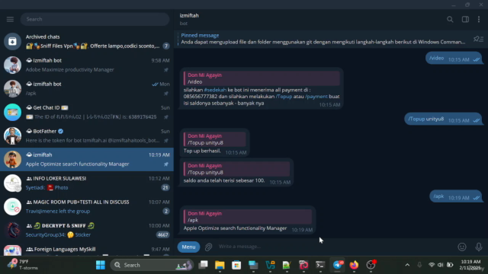Image resolution: width=488 pixels, height=274 pixels.
Task: Open BotFather conversation
Action: (x=87, y=135)
